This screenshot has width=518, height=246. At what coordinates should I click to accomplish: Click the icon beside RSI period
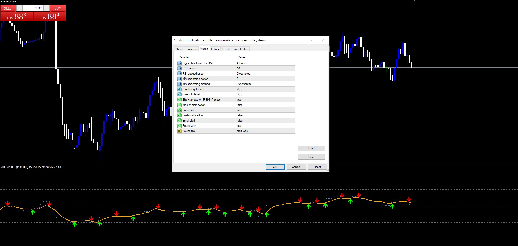click(x=179, y=68)
